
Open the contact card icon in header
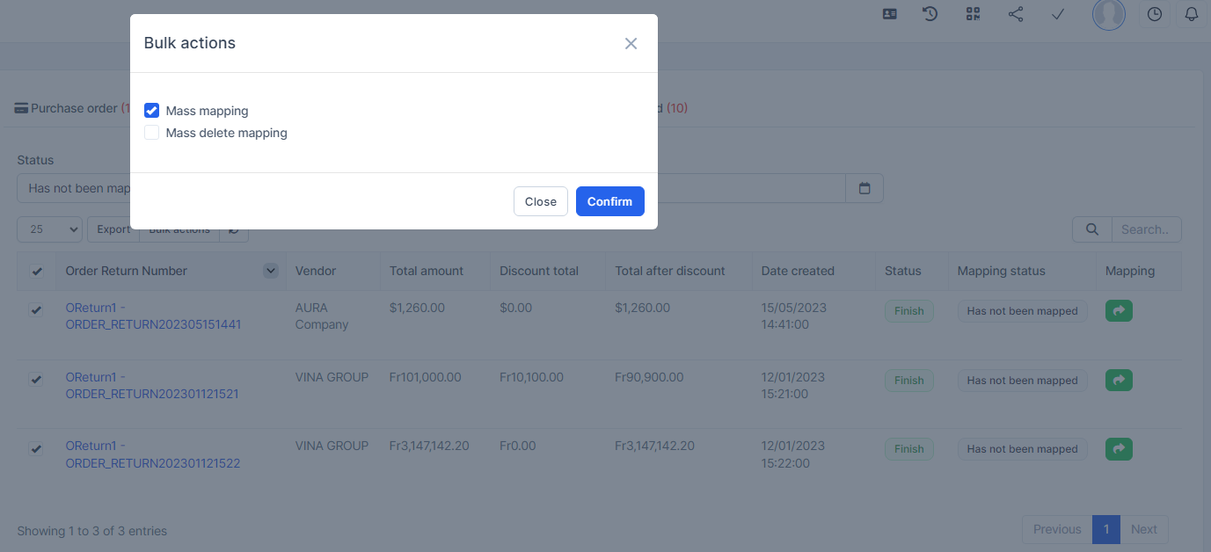point(890,14)
